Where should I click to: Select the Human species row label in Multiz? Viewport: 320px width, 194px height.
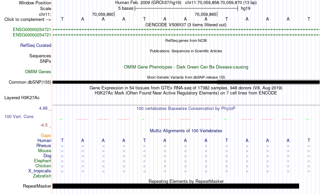[44, 140]
